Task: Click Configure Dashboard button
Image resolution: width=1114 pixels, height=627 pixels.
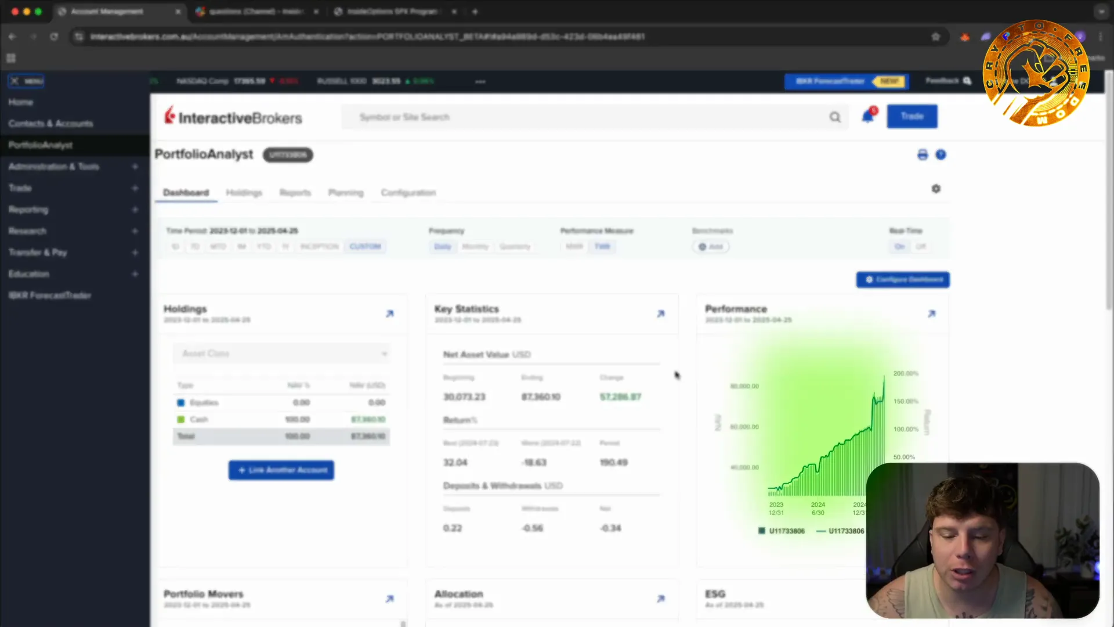Action: [903, 279]
